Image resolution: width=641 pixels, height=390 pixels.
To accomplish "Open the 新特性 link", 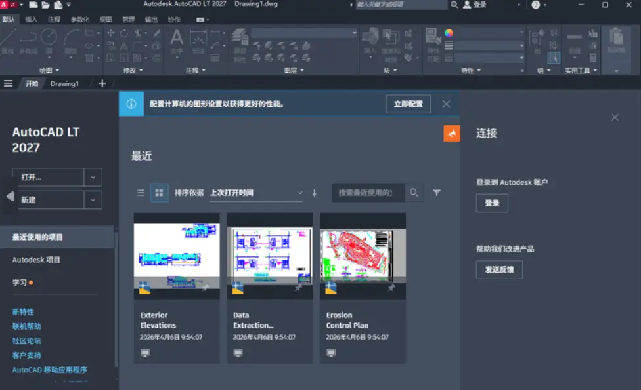I will (23, 312).
